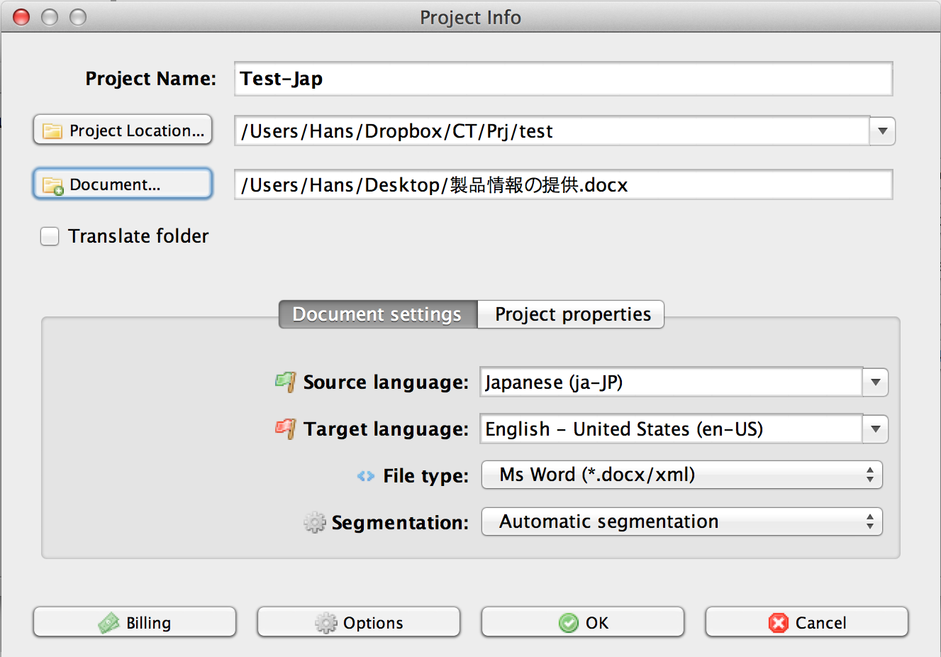Enable the Translate folder checkbox
This screenshot has width=941, height=657.
tap(50, 236)
